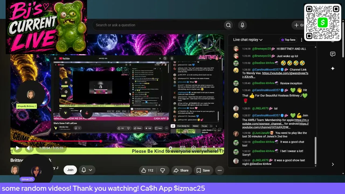
Task: Open the Wendy Vee youtube.com link in chat
Action: point(275,75)
